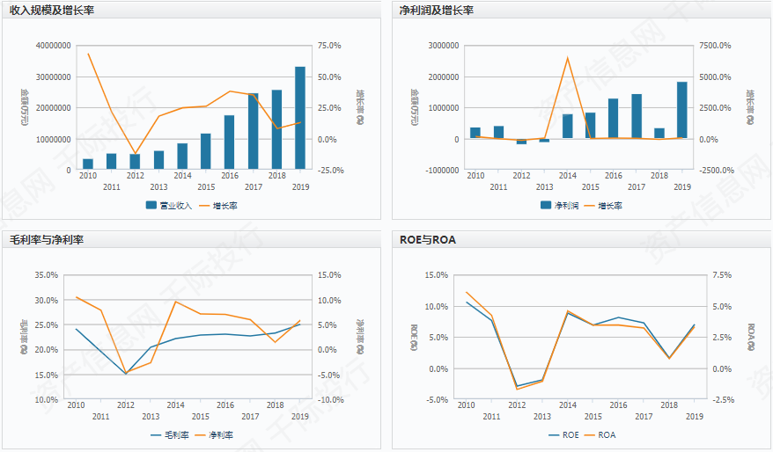
Task: Hide the 净利润 series via its legend
Action: [x=557, y=206]
